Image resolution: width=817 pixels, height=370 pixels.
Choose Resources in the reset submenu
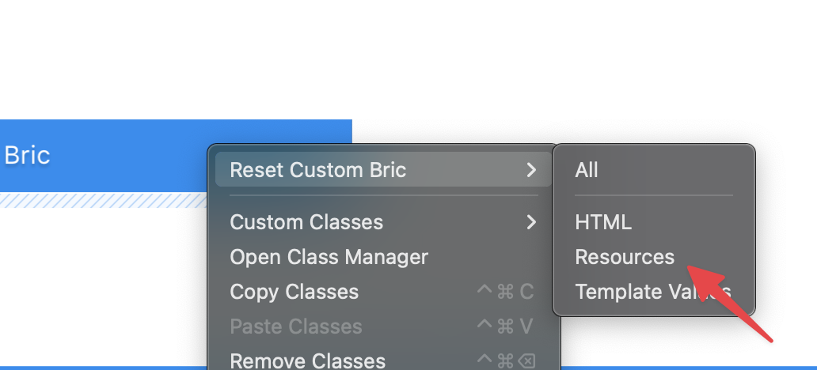[x=625, y=257]
